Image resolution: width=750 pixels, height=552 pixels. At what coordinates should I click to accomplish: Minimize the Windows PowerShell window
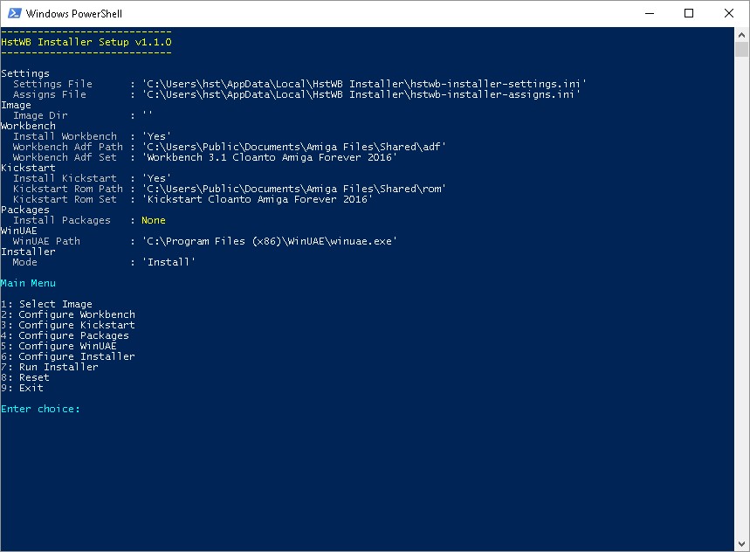pos(649,13)
